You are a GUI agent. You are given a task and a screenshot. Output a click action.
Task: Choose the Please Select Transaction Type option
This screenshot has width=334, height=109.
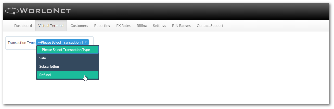68,50
